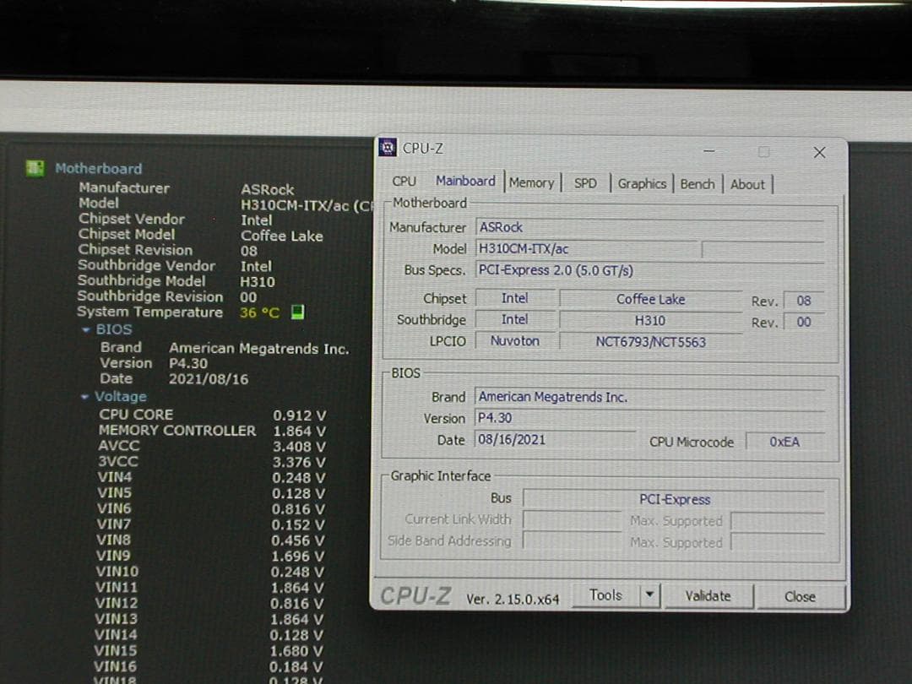Click the green temperature status icon beside 36 °C
Image resolution: width=912 pixels, height=684 pixels.
[296, 312]
